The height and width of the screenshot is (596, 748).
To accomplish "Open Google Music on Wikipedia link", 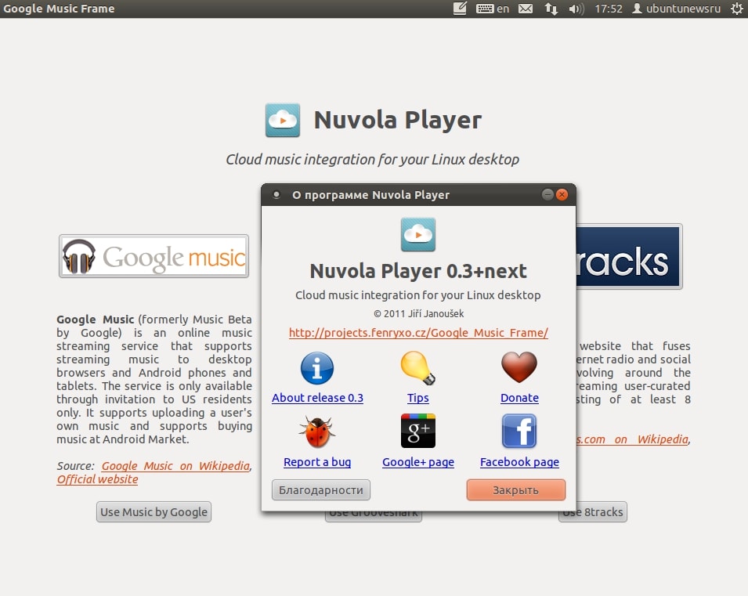I will [x=176, y=466].
